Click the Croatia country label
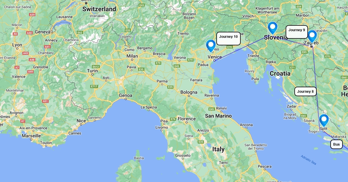This screenshot has height=182, width=348. 280,74
